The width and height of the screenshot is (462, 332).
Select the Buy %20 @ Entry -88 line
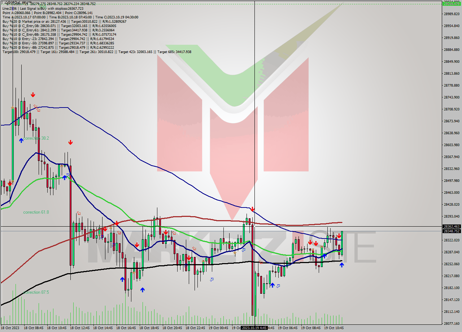[x=58, y=47]
